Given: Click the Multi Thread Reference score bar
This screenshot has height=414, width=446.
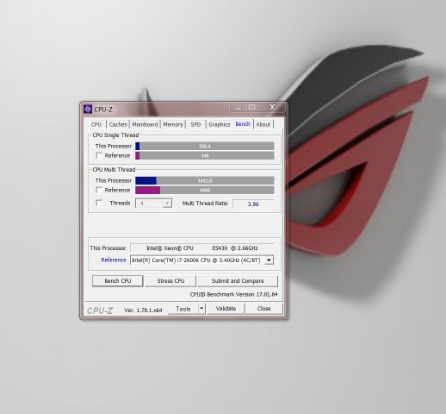Looking at the screenshot, I should click(205, 190).
